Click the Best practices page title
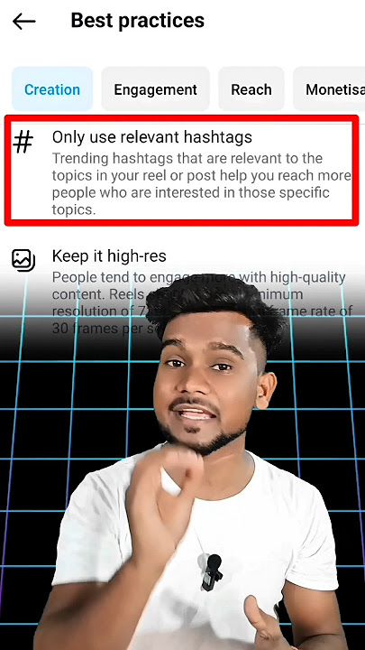 [x=137, y=20]
